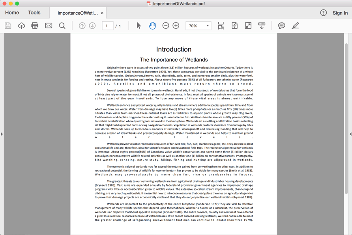The width and height of the screenshot is (352, 235).
Task: Go to previous page arrow
Action: (x=82, y=26)
